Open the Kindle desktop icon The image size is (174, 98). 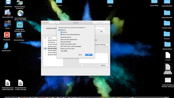tap(7, 23)
